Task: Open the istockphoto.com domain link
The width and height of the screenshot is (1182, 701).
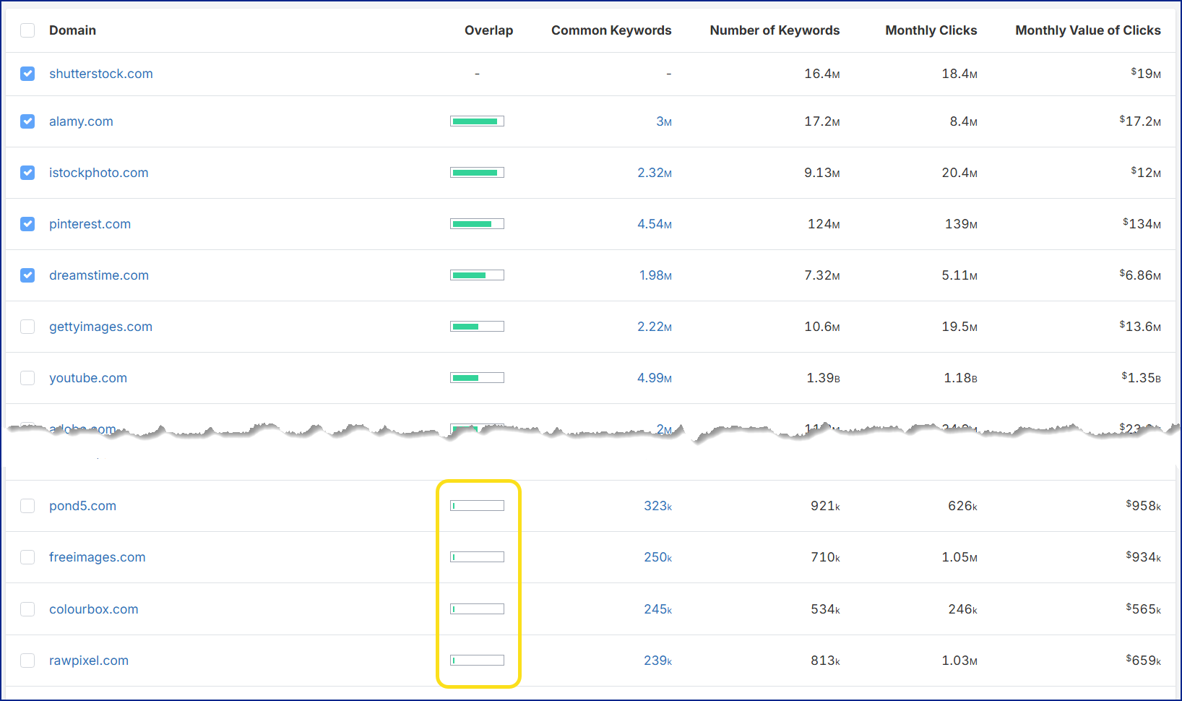Action: (99, 173)
